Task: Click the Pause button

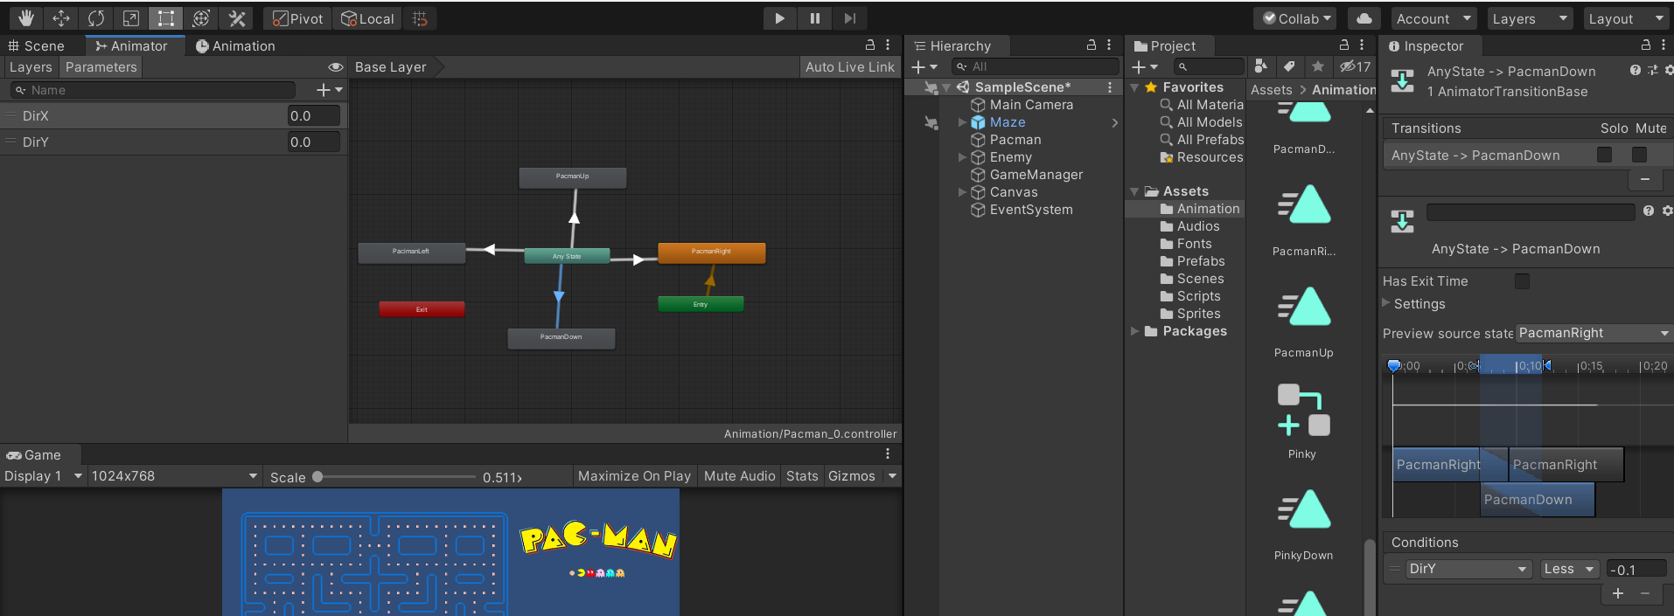Action: coord(814,18)
